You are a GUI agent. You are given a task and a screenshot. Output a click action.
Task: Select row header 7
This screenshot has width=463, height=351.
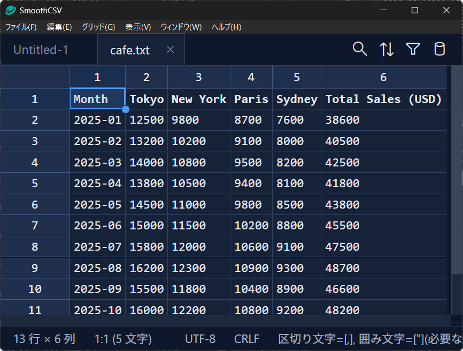click(x=35, y=225)
